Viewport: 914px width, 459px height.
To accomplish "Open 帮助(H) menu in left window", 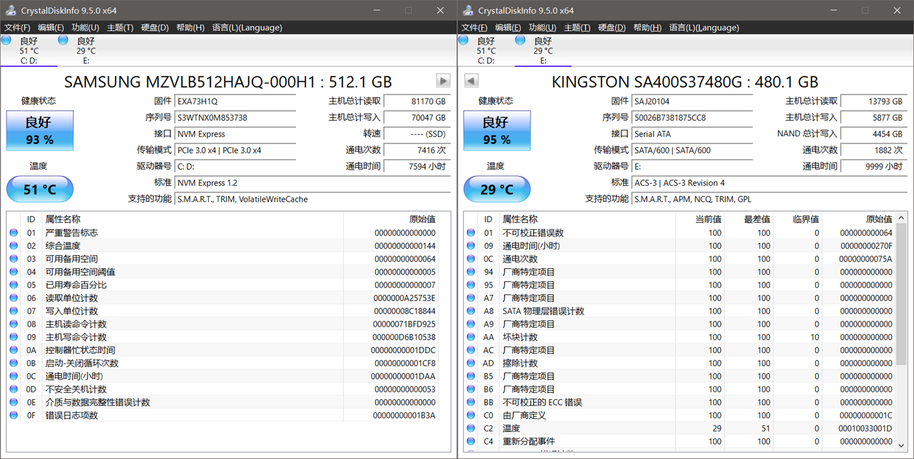I will (x=191, y=27).
